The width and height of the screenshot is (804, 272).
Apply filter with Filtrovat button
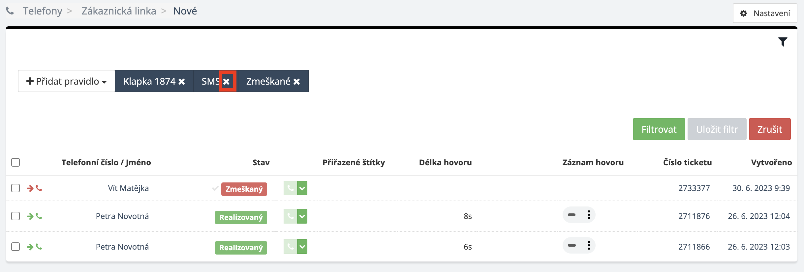pyautogui.click(x=659, y=129)
